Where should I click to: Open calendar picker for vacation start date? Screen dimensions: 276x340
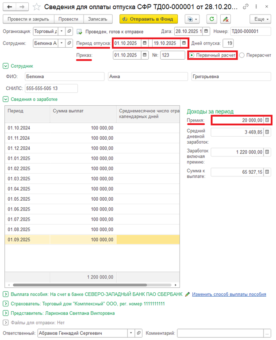point(145,43)
